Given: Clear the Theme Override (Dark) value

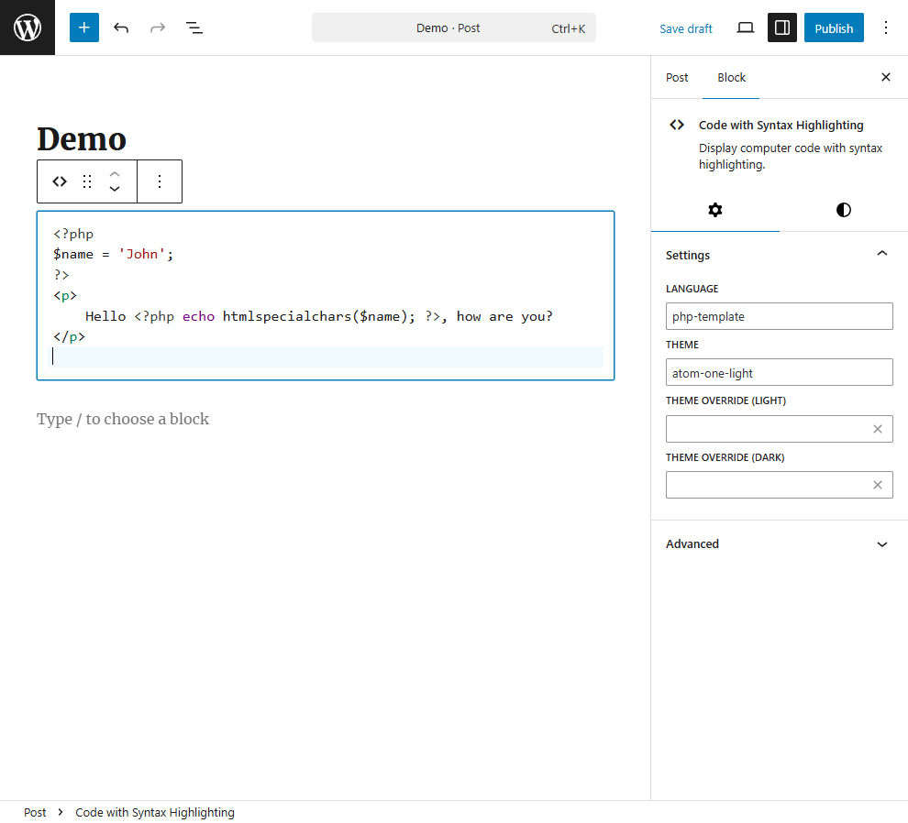Looking at the screenshot, I should pyautogui.click(x=878, y=485).
